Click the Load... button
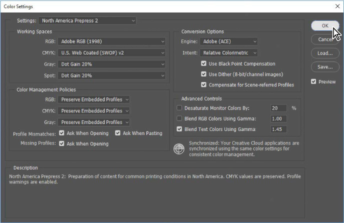 [325, 53]
